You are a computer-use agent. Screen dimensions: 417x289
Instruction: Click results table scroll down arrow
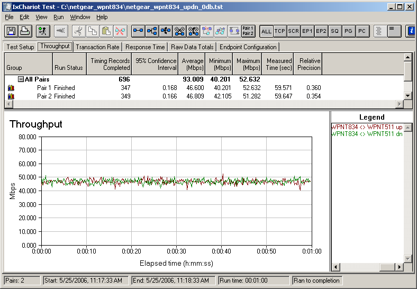pyautogui.click(x=408, y=96)
